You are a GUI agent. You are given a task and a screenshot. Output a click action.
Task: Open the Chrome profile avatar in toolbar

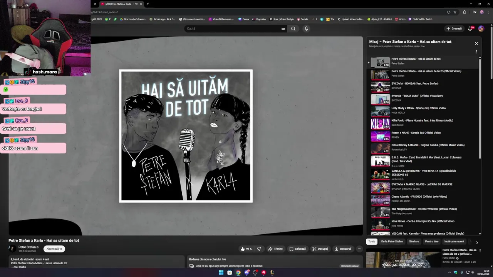481,12
